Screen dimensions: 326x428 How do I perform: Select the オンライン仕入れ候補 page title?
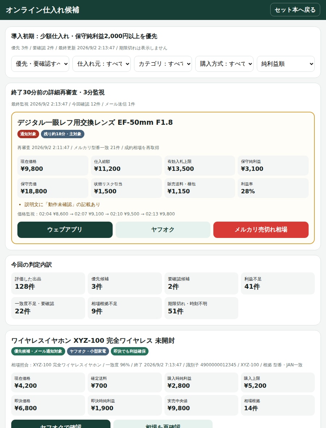pos(42,10)
